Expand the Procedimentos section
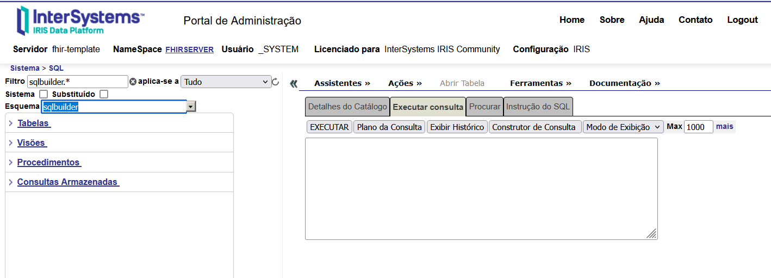This screenshot has height=278, width=771. click(x=49, y=162)
